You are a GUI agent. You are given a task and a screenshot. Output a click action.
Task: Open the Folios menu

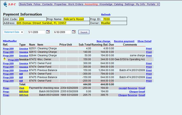point(37,4)
